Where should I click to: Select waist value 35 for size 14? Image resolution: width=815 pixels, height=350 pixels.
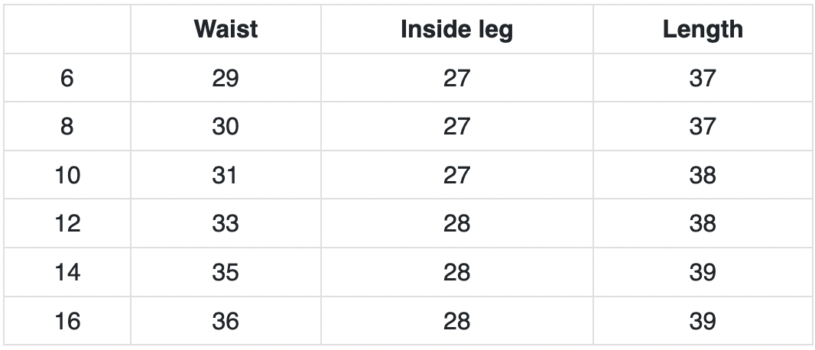click(x=226, y=272)
